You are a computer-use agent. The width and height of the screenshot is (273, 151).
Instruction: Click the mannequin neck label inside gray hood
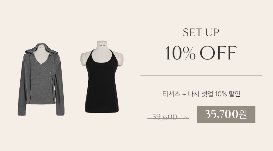pos(42,47)
